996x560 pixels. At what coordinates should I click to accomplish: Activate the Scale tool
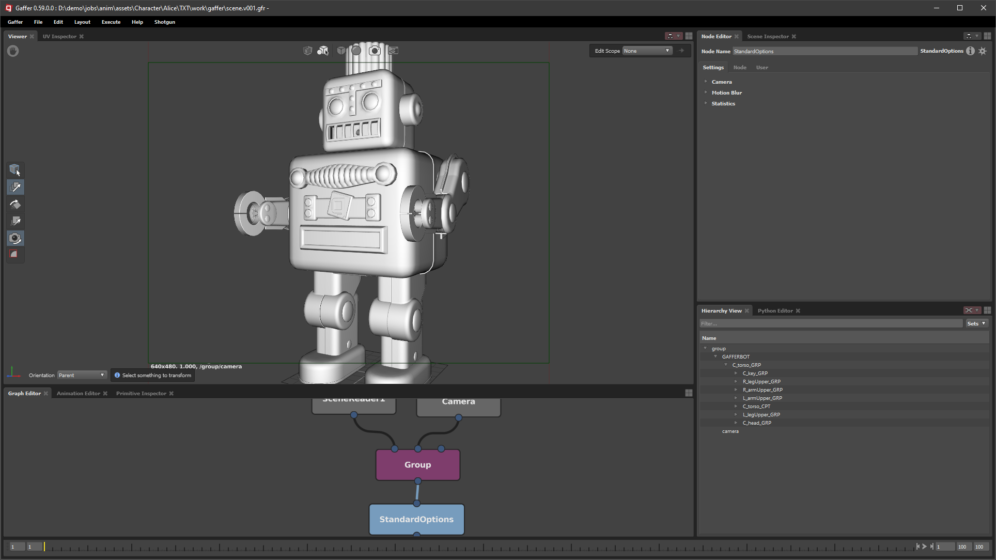pos(15,221)
